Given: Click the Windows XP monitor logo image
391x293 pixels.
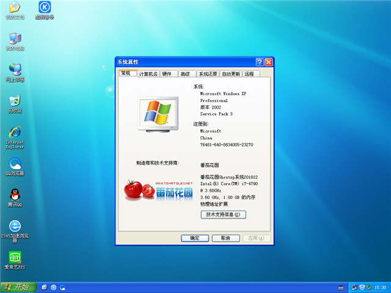Looking at the screenshot, I should point(158,114).
